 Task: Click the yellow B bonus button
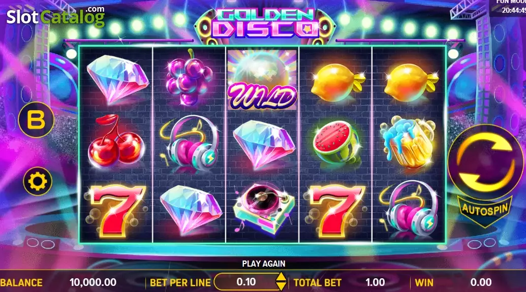(36, 120)
